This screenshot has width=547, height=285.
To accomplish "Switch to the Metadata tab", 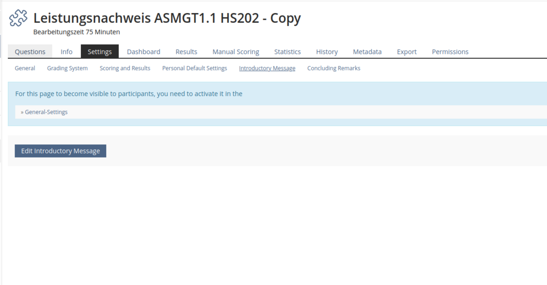I will tap(367, 52).
